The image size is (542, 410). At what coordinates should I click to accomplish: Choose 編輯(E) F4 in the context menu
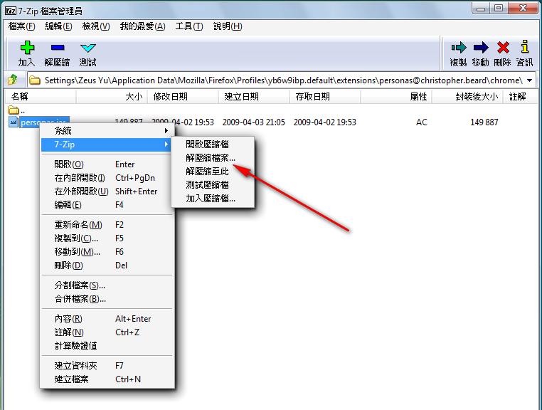[107, 205]
